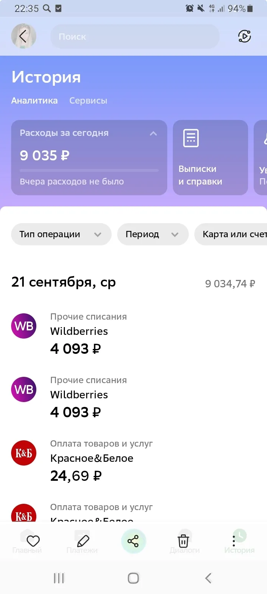Tap the trash delete icon
The image size is (267, 594).
183,541
